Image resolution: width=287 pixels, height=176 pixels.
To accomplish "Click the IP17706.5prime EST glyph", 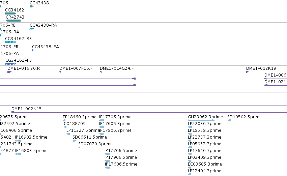I will point(107,154).
